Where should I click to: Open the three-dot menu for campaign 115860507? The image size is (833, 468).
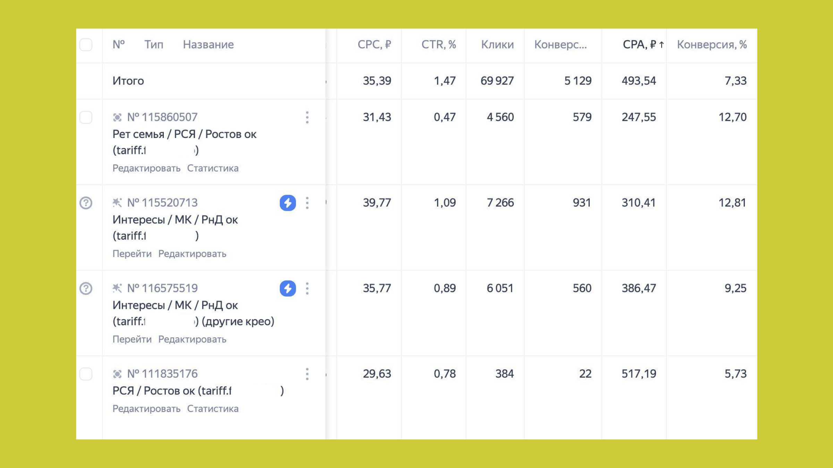tap(307, 118)
